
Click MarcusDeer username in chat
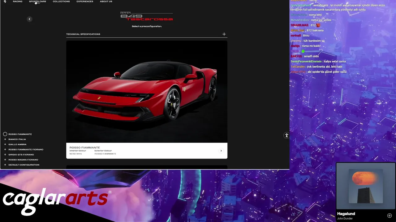click(x=299, y=15)
